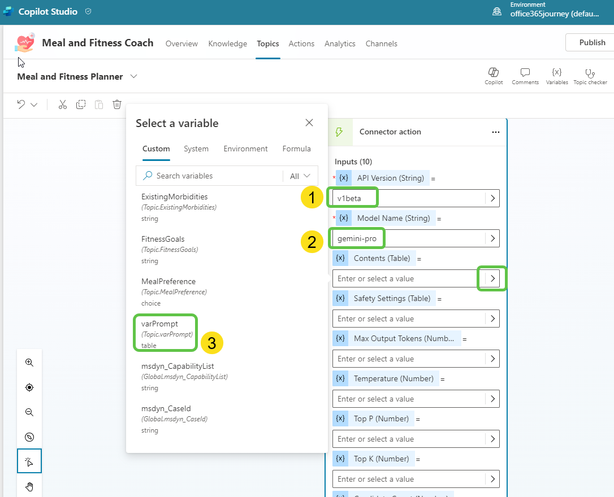Switch to the System variables tab
The image size is (614, 497).
point(196,149)
